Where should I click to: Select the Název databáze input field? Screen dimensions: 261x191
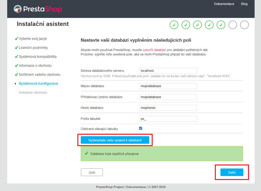click(x=168, y=86)
